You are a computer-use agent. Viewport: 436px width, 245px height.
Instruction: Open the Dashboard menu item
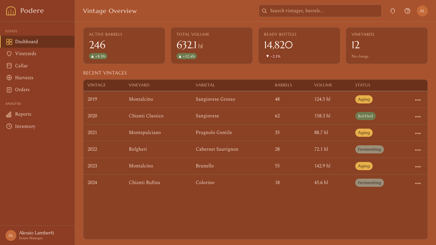(37, 42)
